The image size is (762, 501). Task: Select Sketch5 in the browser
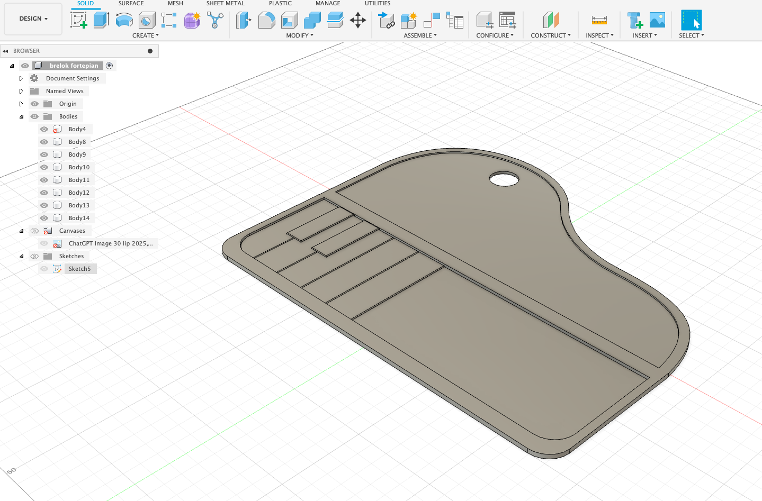[x=79, y=269]
